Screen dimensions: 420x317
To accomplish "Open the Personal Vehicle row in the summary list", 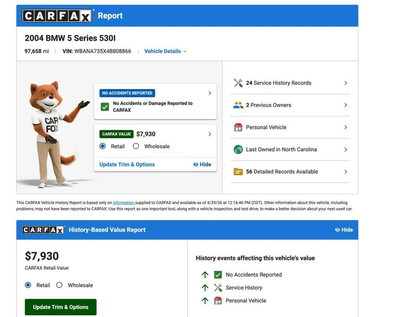I will 290,127.
